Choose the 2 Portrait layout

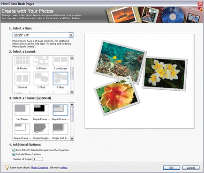click(x=22, y=79)
